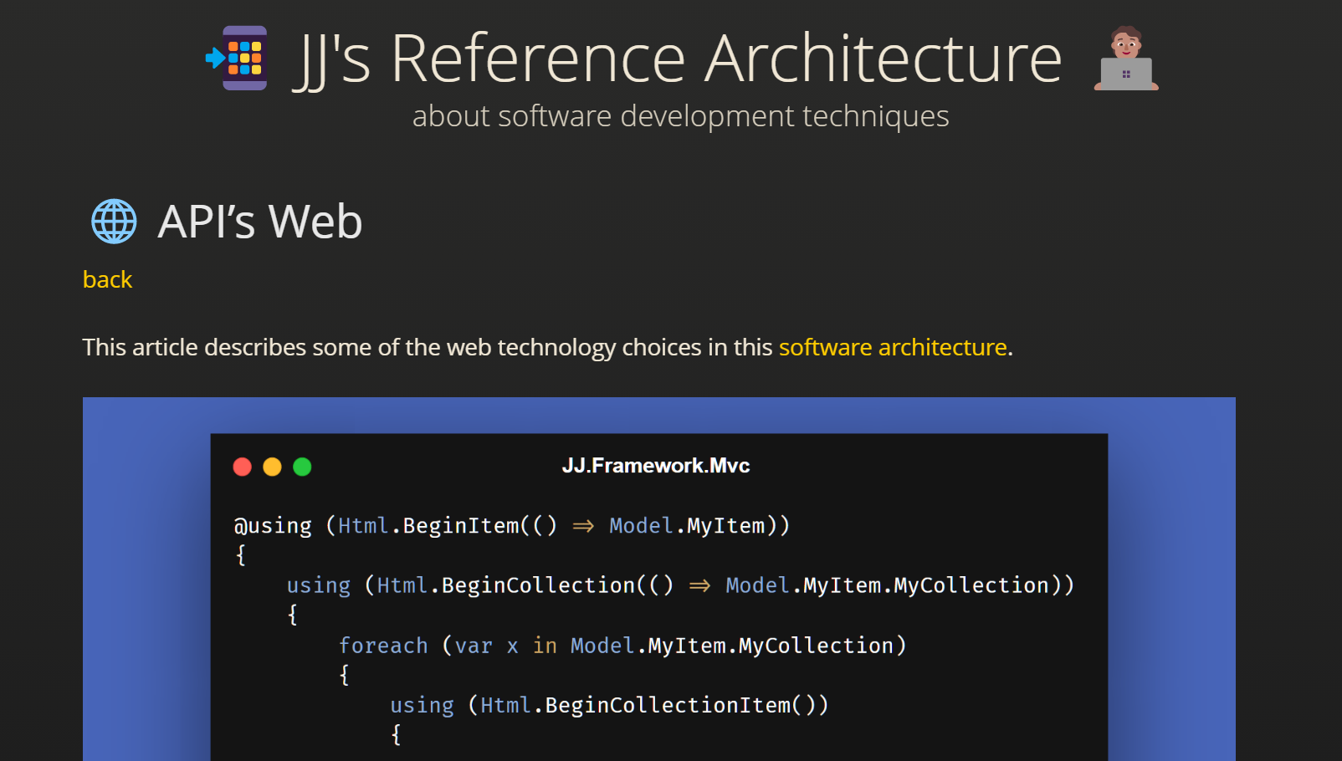The width and height of the screenshot is (1342, 761).
Task: Click the globe icon next to API's Web
Action: (114, 221)
